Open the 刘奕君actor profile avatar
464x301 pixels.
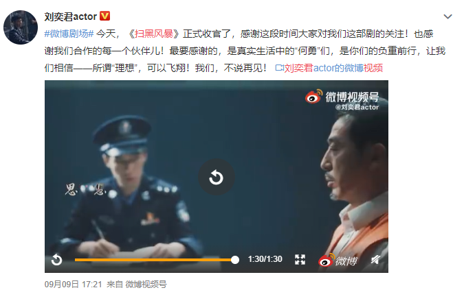(21, 27)
